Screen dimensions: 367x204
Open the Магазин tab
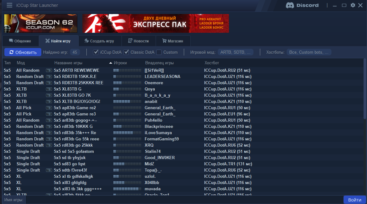[173, 41]
